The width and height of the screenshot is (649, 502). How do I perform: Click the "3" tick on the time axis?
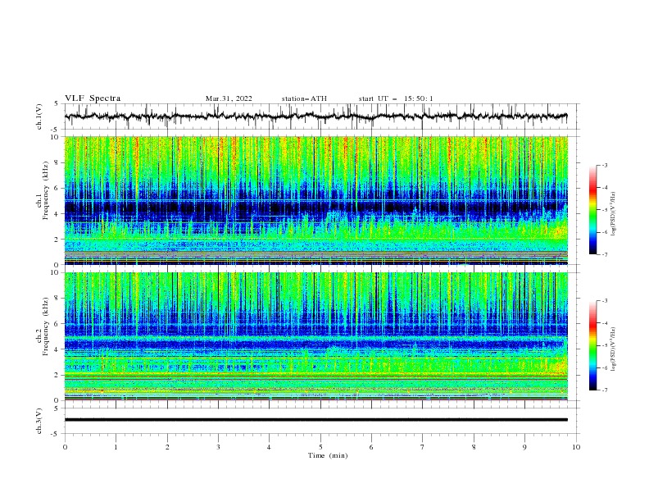tap(218, 447)
